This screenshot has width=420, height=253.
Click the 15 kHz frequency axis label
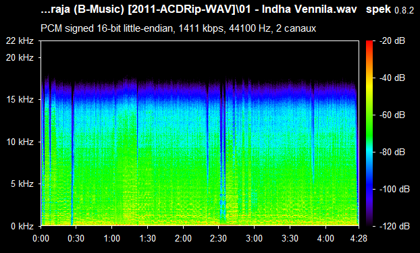(x=20, y=100)
